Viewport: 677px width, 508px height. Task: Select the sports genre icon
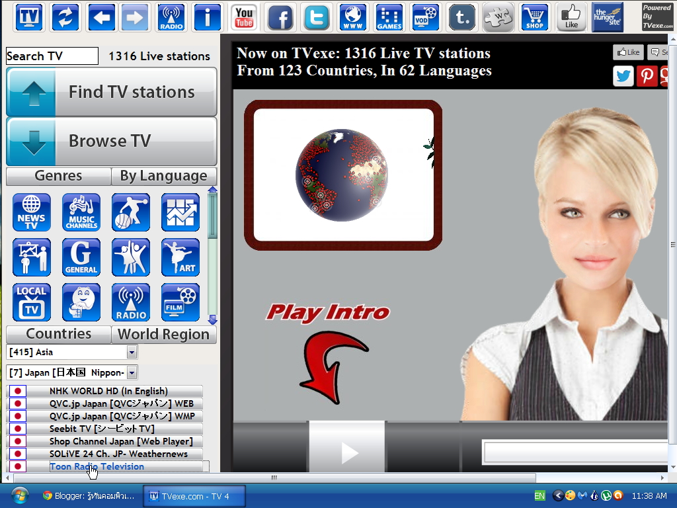[131, 212]
